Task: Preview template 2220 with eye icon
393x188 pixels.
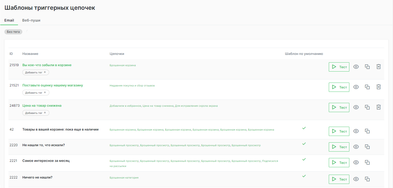Action: pyautogui.click(x=356, y=147)
